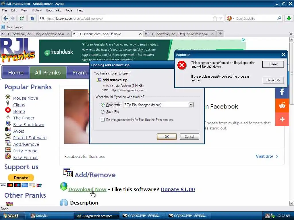
Task: Open downloads with the green arrow icon
Action: (289, 18)
